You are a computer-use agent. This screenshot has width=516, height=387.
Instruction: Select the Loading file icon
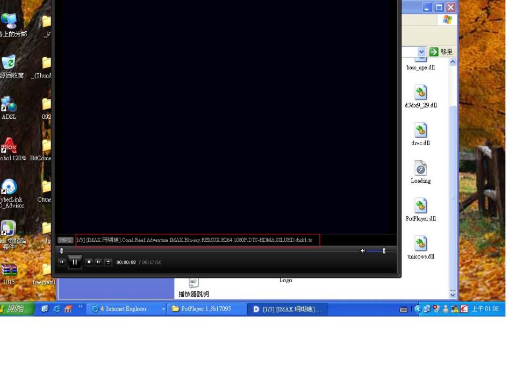(x=420, y=172)
